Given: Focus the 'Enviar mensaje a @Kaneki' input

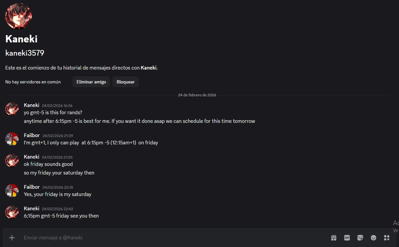Looking at the screenshot, I should pos(166,238).
